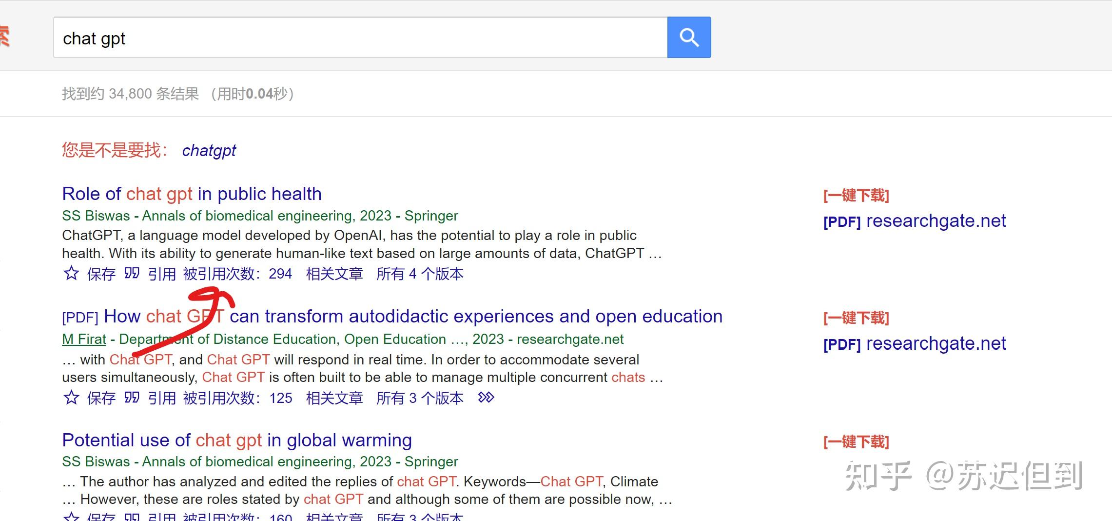Click the star save icon under the autodidactic experiences result
Image resolution: width=1112 pixels, height=521 pixels.
[71, 398]
